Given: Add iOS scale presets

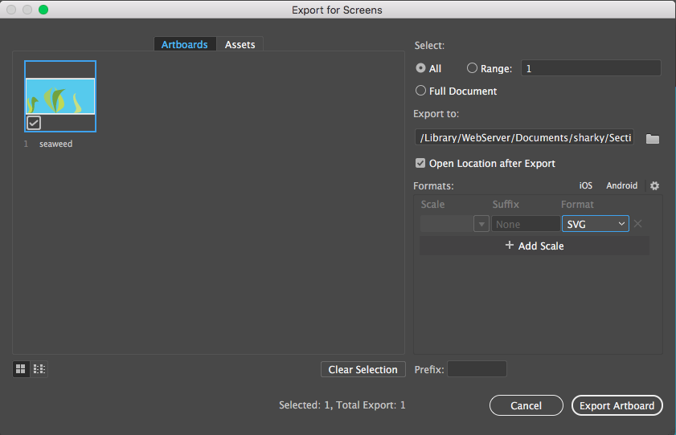Looking at the screenshot, I should (x=585, y=185).
